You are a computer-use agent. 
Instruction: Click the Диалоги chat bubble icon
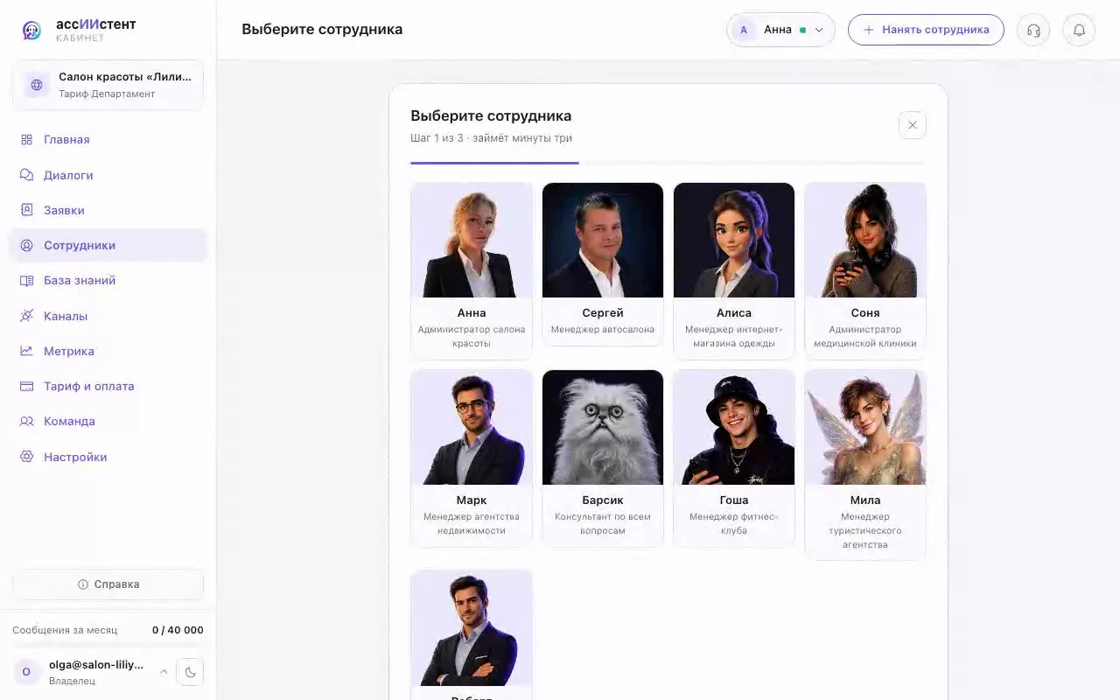click(x=26, y=175)
